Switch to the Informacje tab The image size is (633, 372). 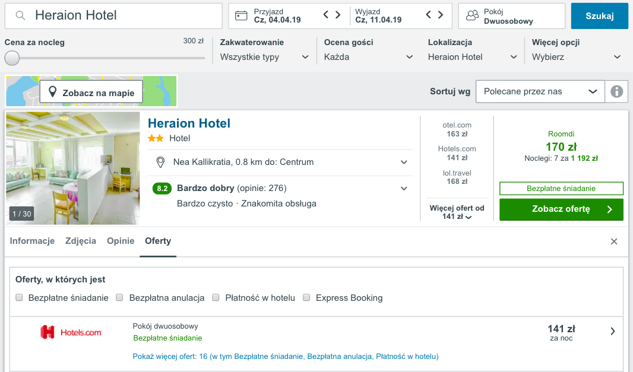tap(32, 241)
